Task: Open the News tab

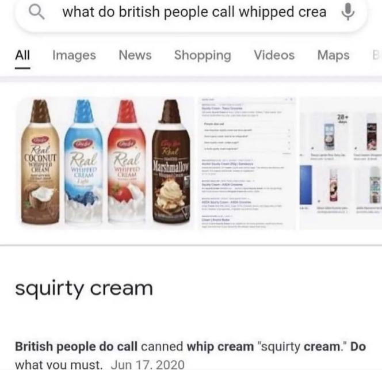Action: 135,55
